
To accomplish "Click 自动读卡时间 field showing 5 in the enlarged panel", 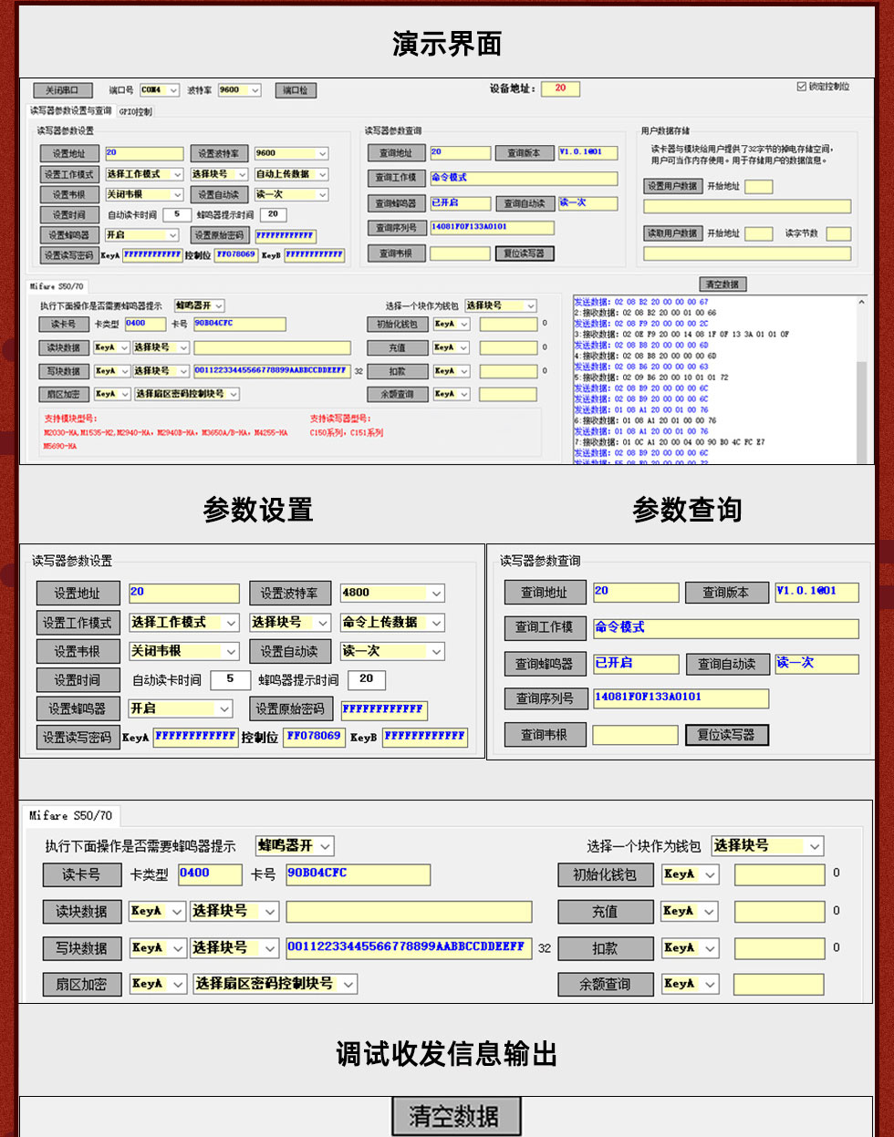I will tap(230, 679).
